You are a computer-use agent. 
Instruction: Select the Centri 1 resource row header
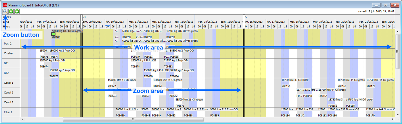[x=11, y=83]
